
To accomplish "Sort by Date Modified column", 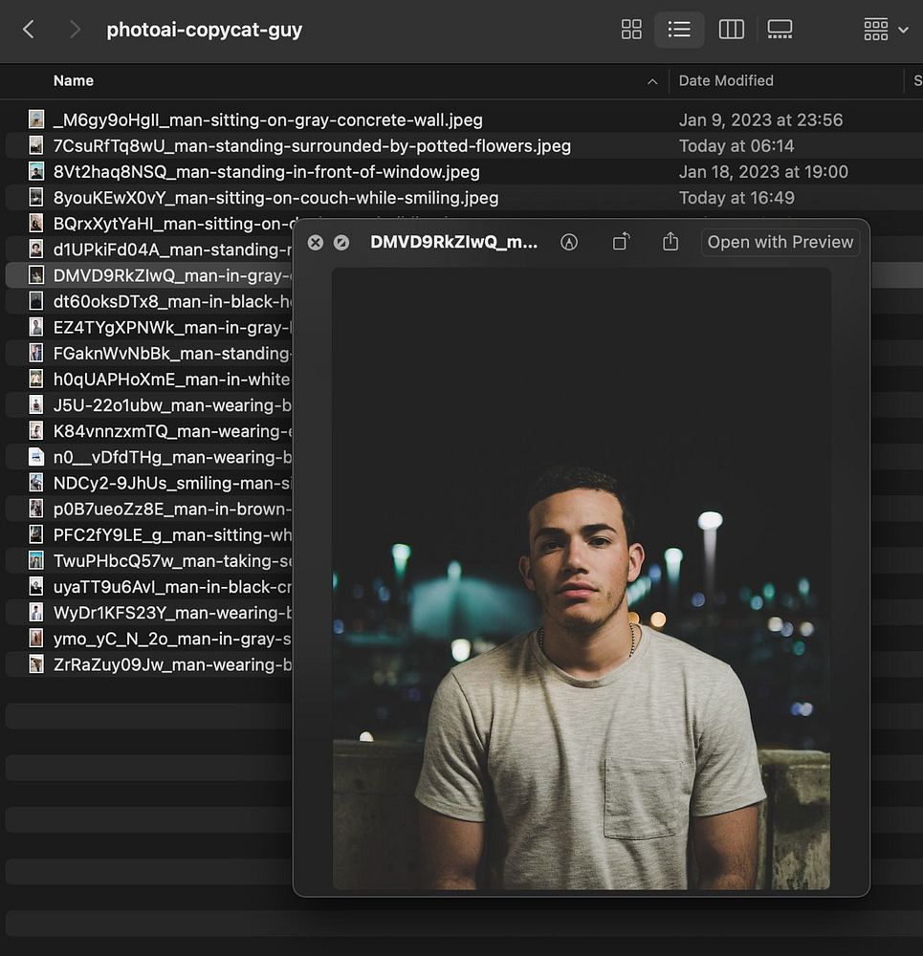I will (726, 80).
